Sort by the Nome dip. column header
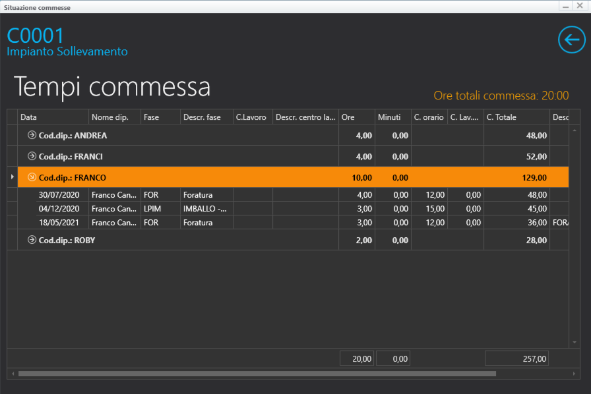The width and height of the screenshot is (591, 394). [114, 117]
